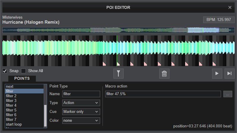The width and height of the screenshot is (237, 133).
Task: Click the last pink marker triangle on the waveform
Action: click(214, 64)
